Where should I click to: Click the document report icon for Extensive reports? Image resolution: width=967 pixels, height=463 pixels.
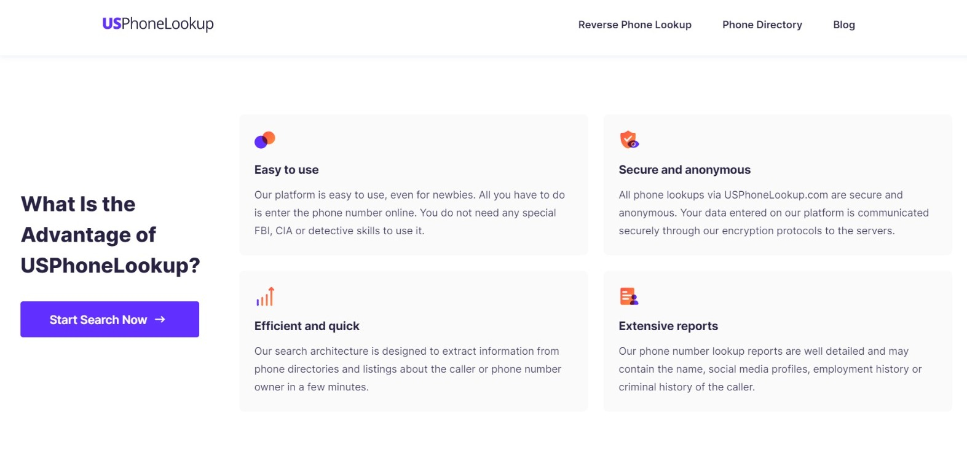coord(629,296)
